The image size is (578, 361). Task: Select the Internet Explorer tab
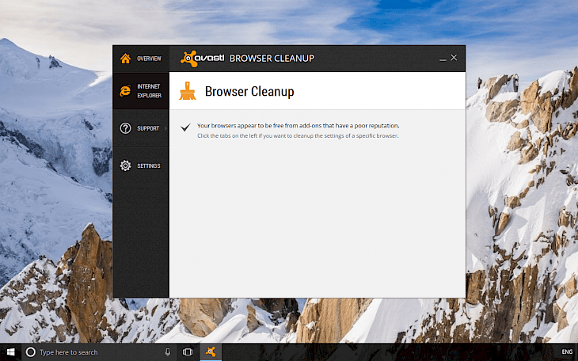tap(141, 91)
